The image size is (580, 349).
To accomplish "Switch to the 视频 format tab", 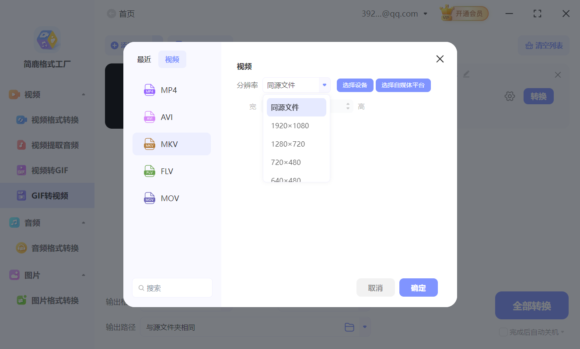I will coord(172,59).
